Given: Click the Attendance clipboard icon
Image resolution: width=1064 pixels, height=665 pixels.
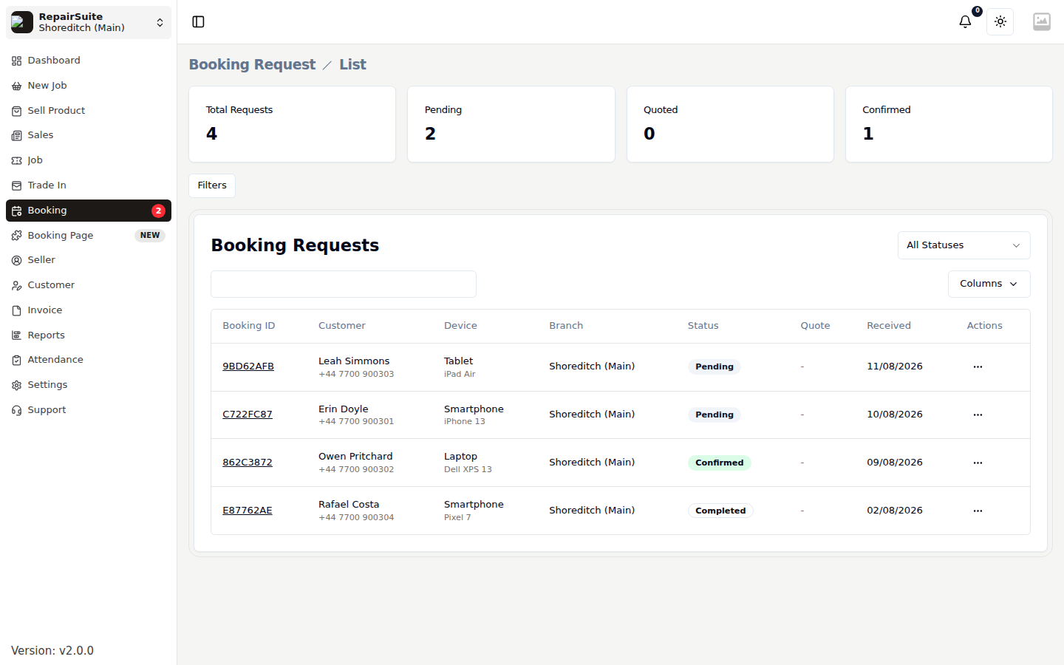Looking at the screenshot, I should point(16,360).
